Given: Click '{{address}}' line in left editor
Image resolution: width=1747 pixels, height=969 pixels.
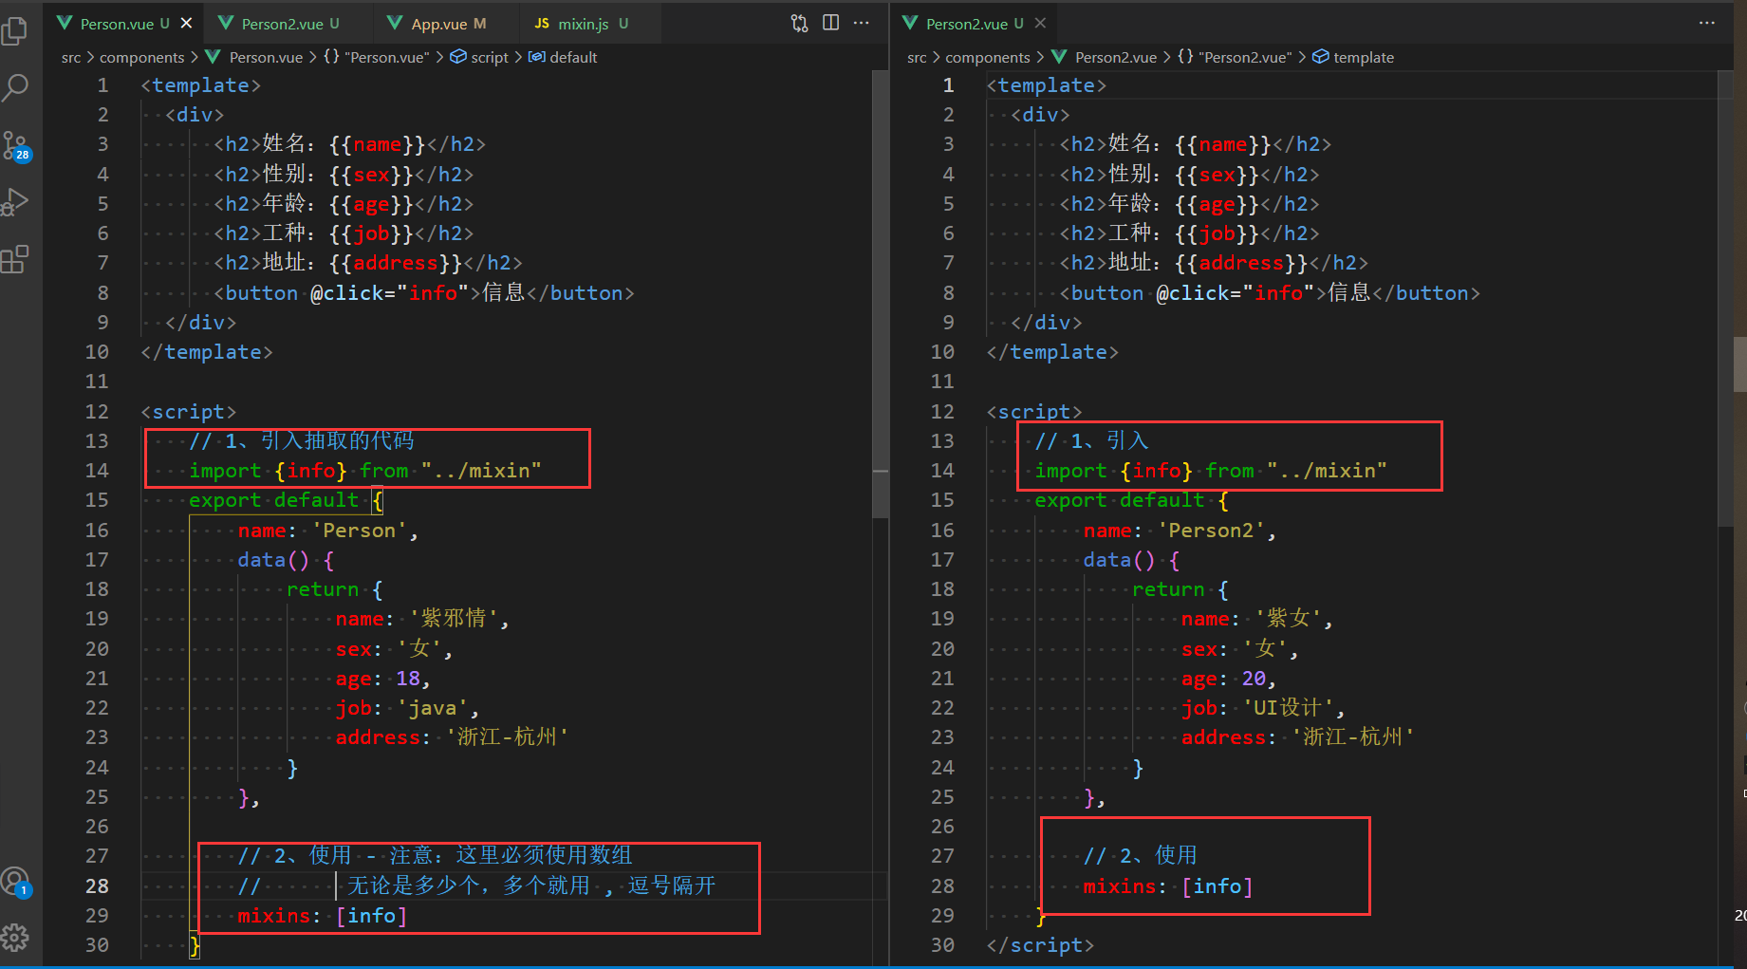Looking at the screenshot, I should tap(368, 263).
